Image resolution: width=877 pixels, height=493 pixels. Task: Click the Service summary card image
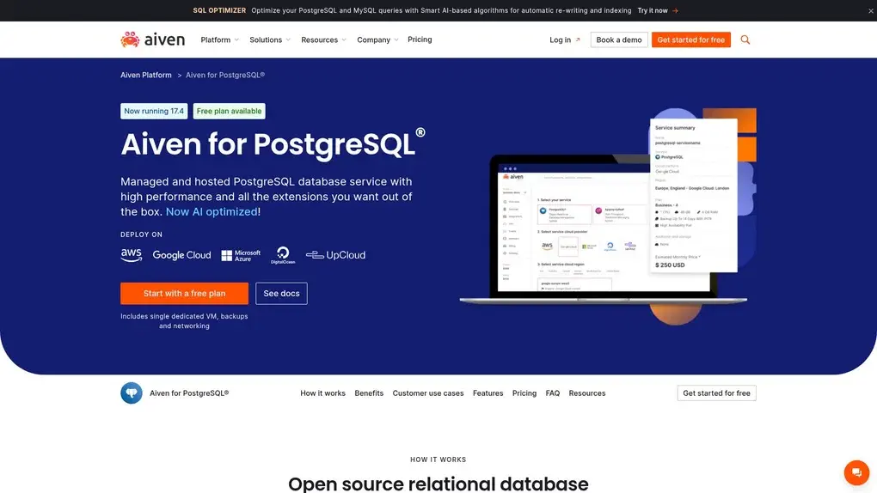tap(694, 196)
